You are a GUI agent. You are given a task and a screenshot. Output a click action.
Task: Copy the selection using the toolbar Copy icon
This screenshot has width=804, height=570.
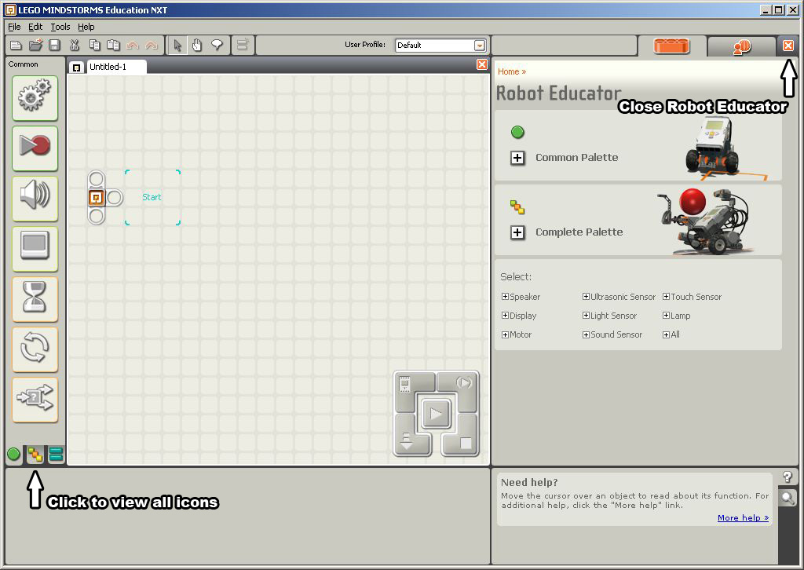coord(94,45)
